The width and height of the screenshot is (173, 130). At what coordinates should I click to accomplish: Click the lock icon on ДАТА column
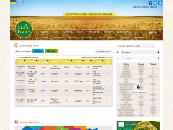25,60
